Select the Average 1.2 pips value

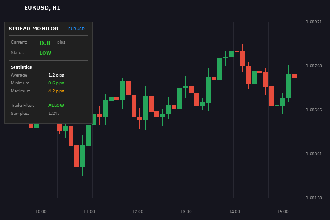(56, 75)
